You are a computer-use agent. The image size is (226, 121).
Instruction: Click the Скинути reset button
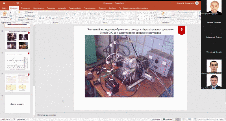coord(30,16)
